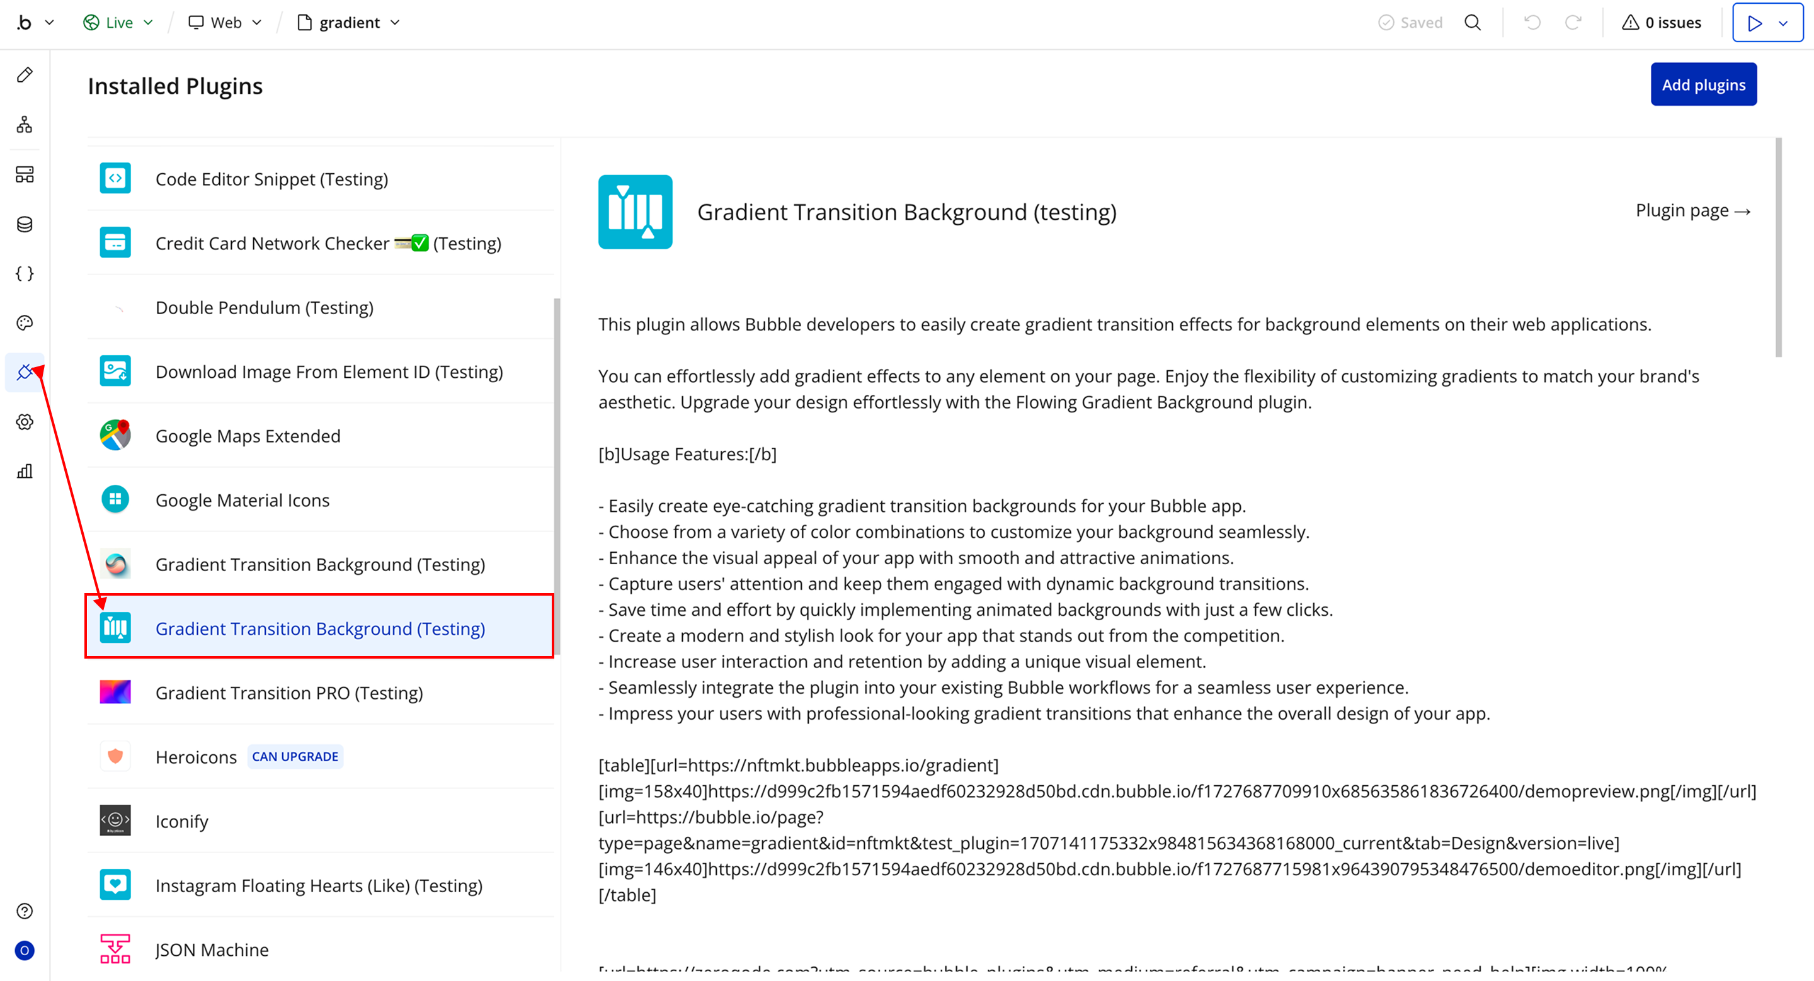Open the Settings gear icon in sidebar
The image size is (1814, 981).
pyautogui.click(x=25, y=422)
